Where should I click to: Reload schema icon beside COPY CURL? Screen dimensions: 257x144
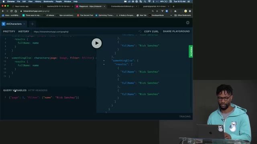tap(140, 32)
